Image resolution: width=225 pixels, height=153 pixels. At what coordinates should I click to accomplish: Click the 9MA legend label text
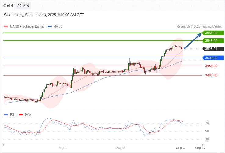pyautogui.click(x=28, y=115)
